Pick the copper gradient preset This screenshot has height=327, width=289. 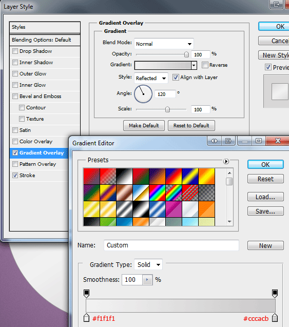[124, 193]
